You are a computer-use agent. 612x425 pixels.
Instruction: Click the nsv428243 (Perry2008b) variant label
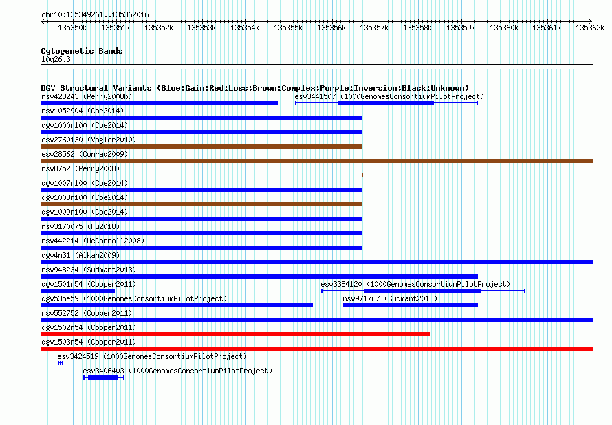(x=87, y=96)
